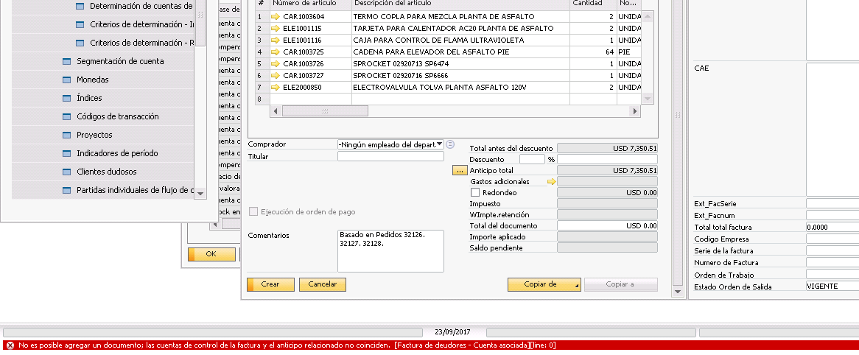The height and width of the screenshot is (355, 859).
Task: Select row number 8 empty row header
Action: tap(262, 99)
